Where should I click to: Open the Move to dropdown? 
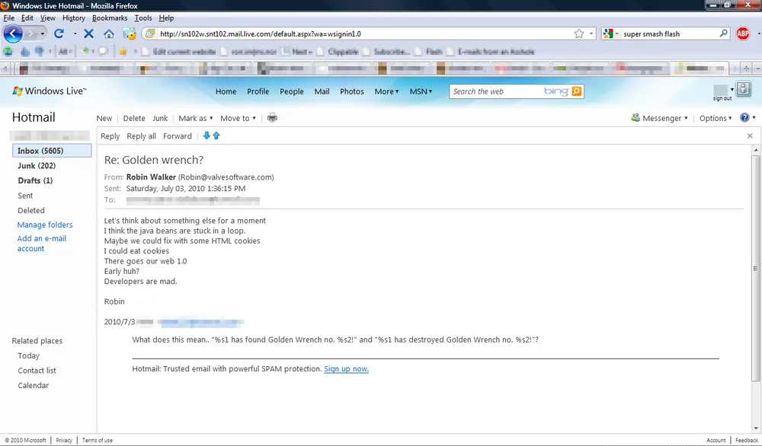pyautogui.click(x=238, y=118)
